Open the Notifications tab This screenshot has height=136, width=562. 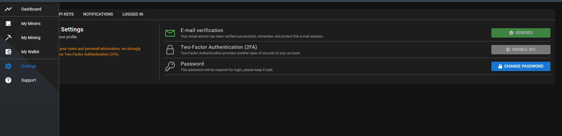point(98,14)
